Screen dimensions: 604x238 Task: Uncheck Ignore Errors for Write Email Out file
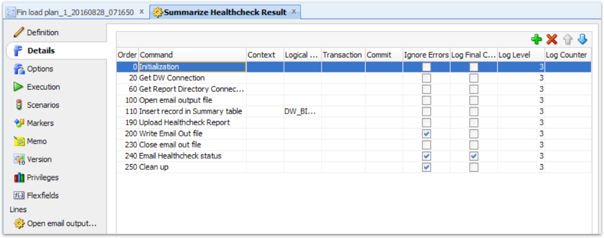426,134
